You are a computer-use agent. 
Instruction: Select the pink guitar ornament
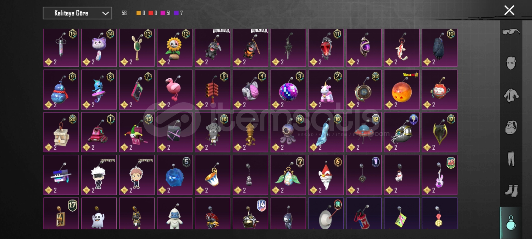pos(440,175)
